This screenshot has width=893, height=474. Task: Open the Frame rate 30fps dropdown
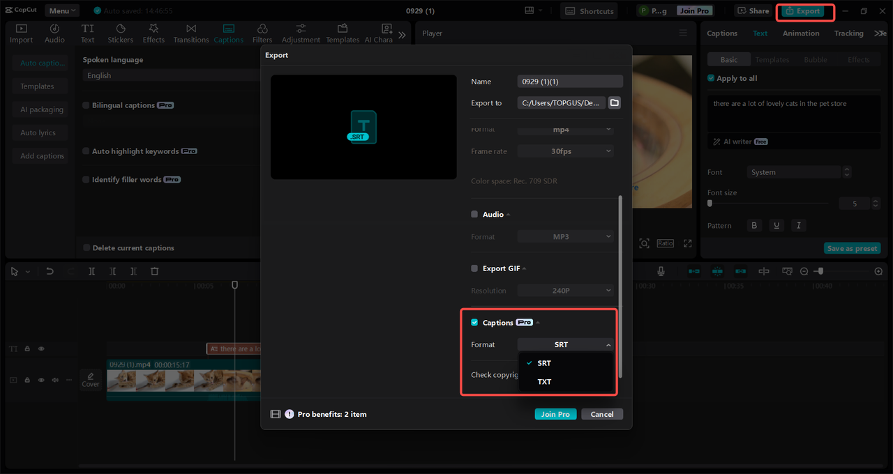coord(566,151)
